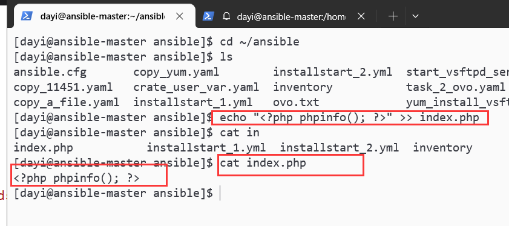This screenshot has width=509, height=226.
Task: Click the PowerShell icon on the first tab
Action: point(27,16)
